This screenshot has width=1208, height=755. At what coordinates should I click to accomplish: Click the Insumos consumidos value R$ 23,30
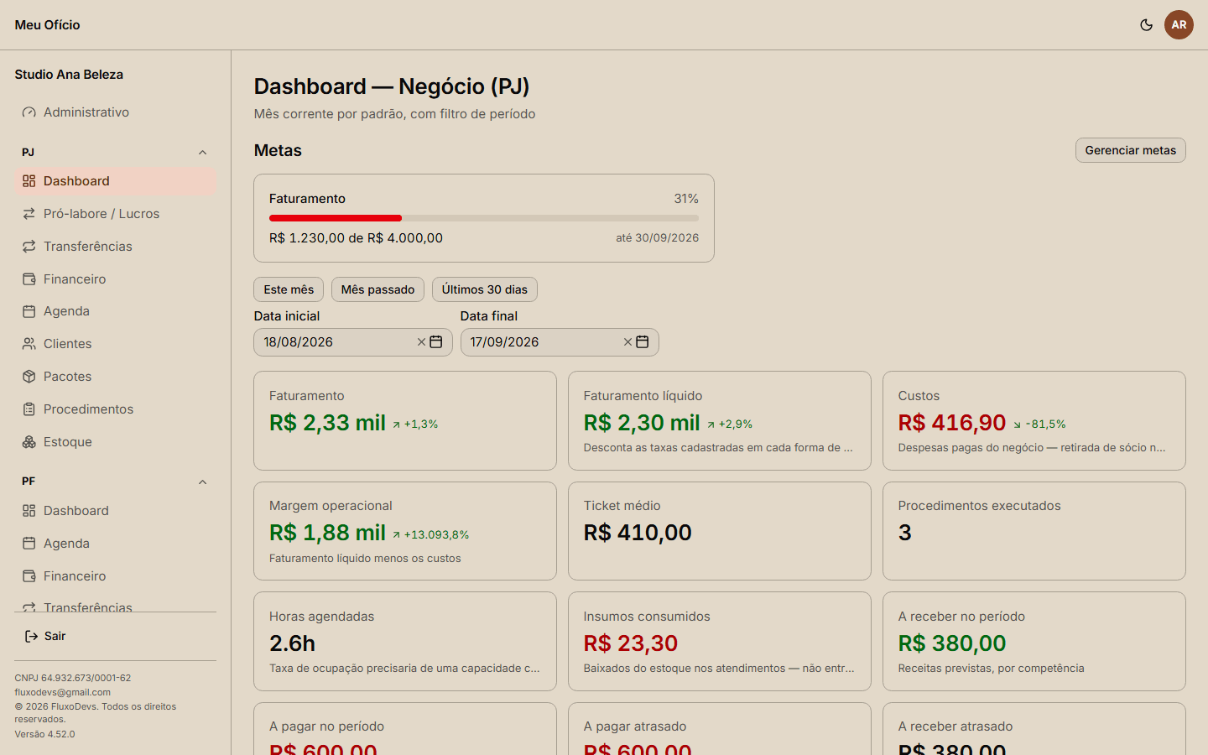coord(631,643)
